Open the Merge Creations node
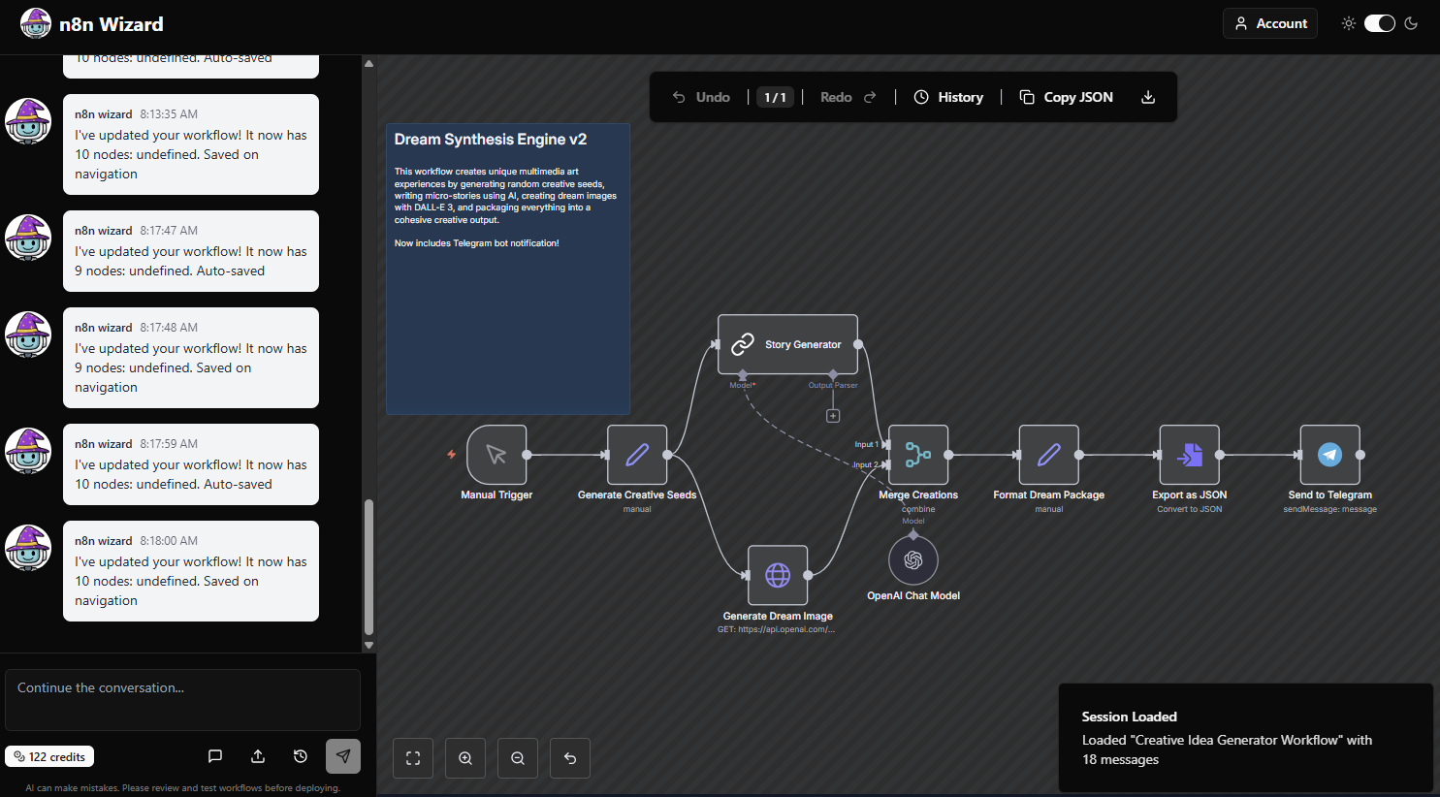 pyautogui.click(x=917, y=454)
